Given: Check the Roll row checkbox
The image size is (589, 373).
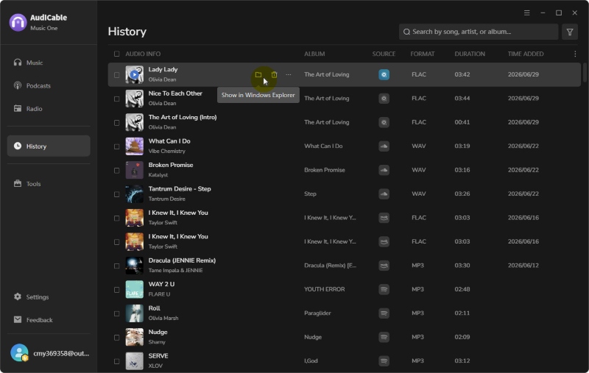Looking at the screenshot, I should point(116,313).
